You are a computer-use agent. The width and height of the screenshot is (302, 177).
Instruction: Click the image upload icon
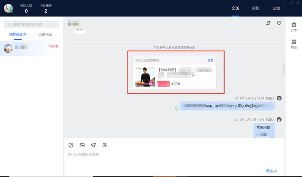82,145
